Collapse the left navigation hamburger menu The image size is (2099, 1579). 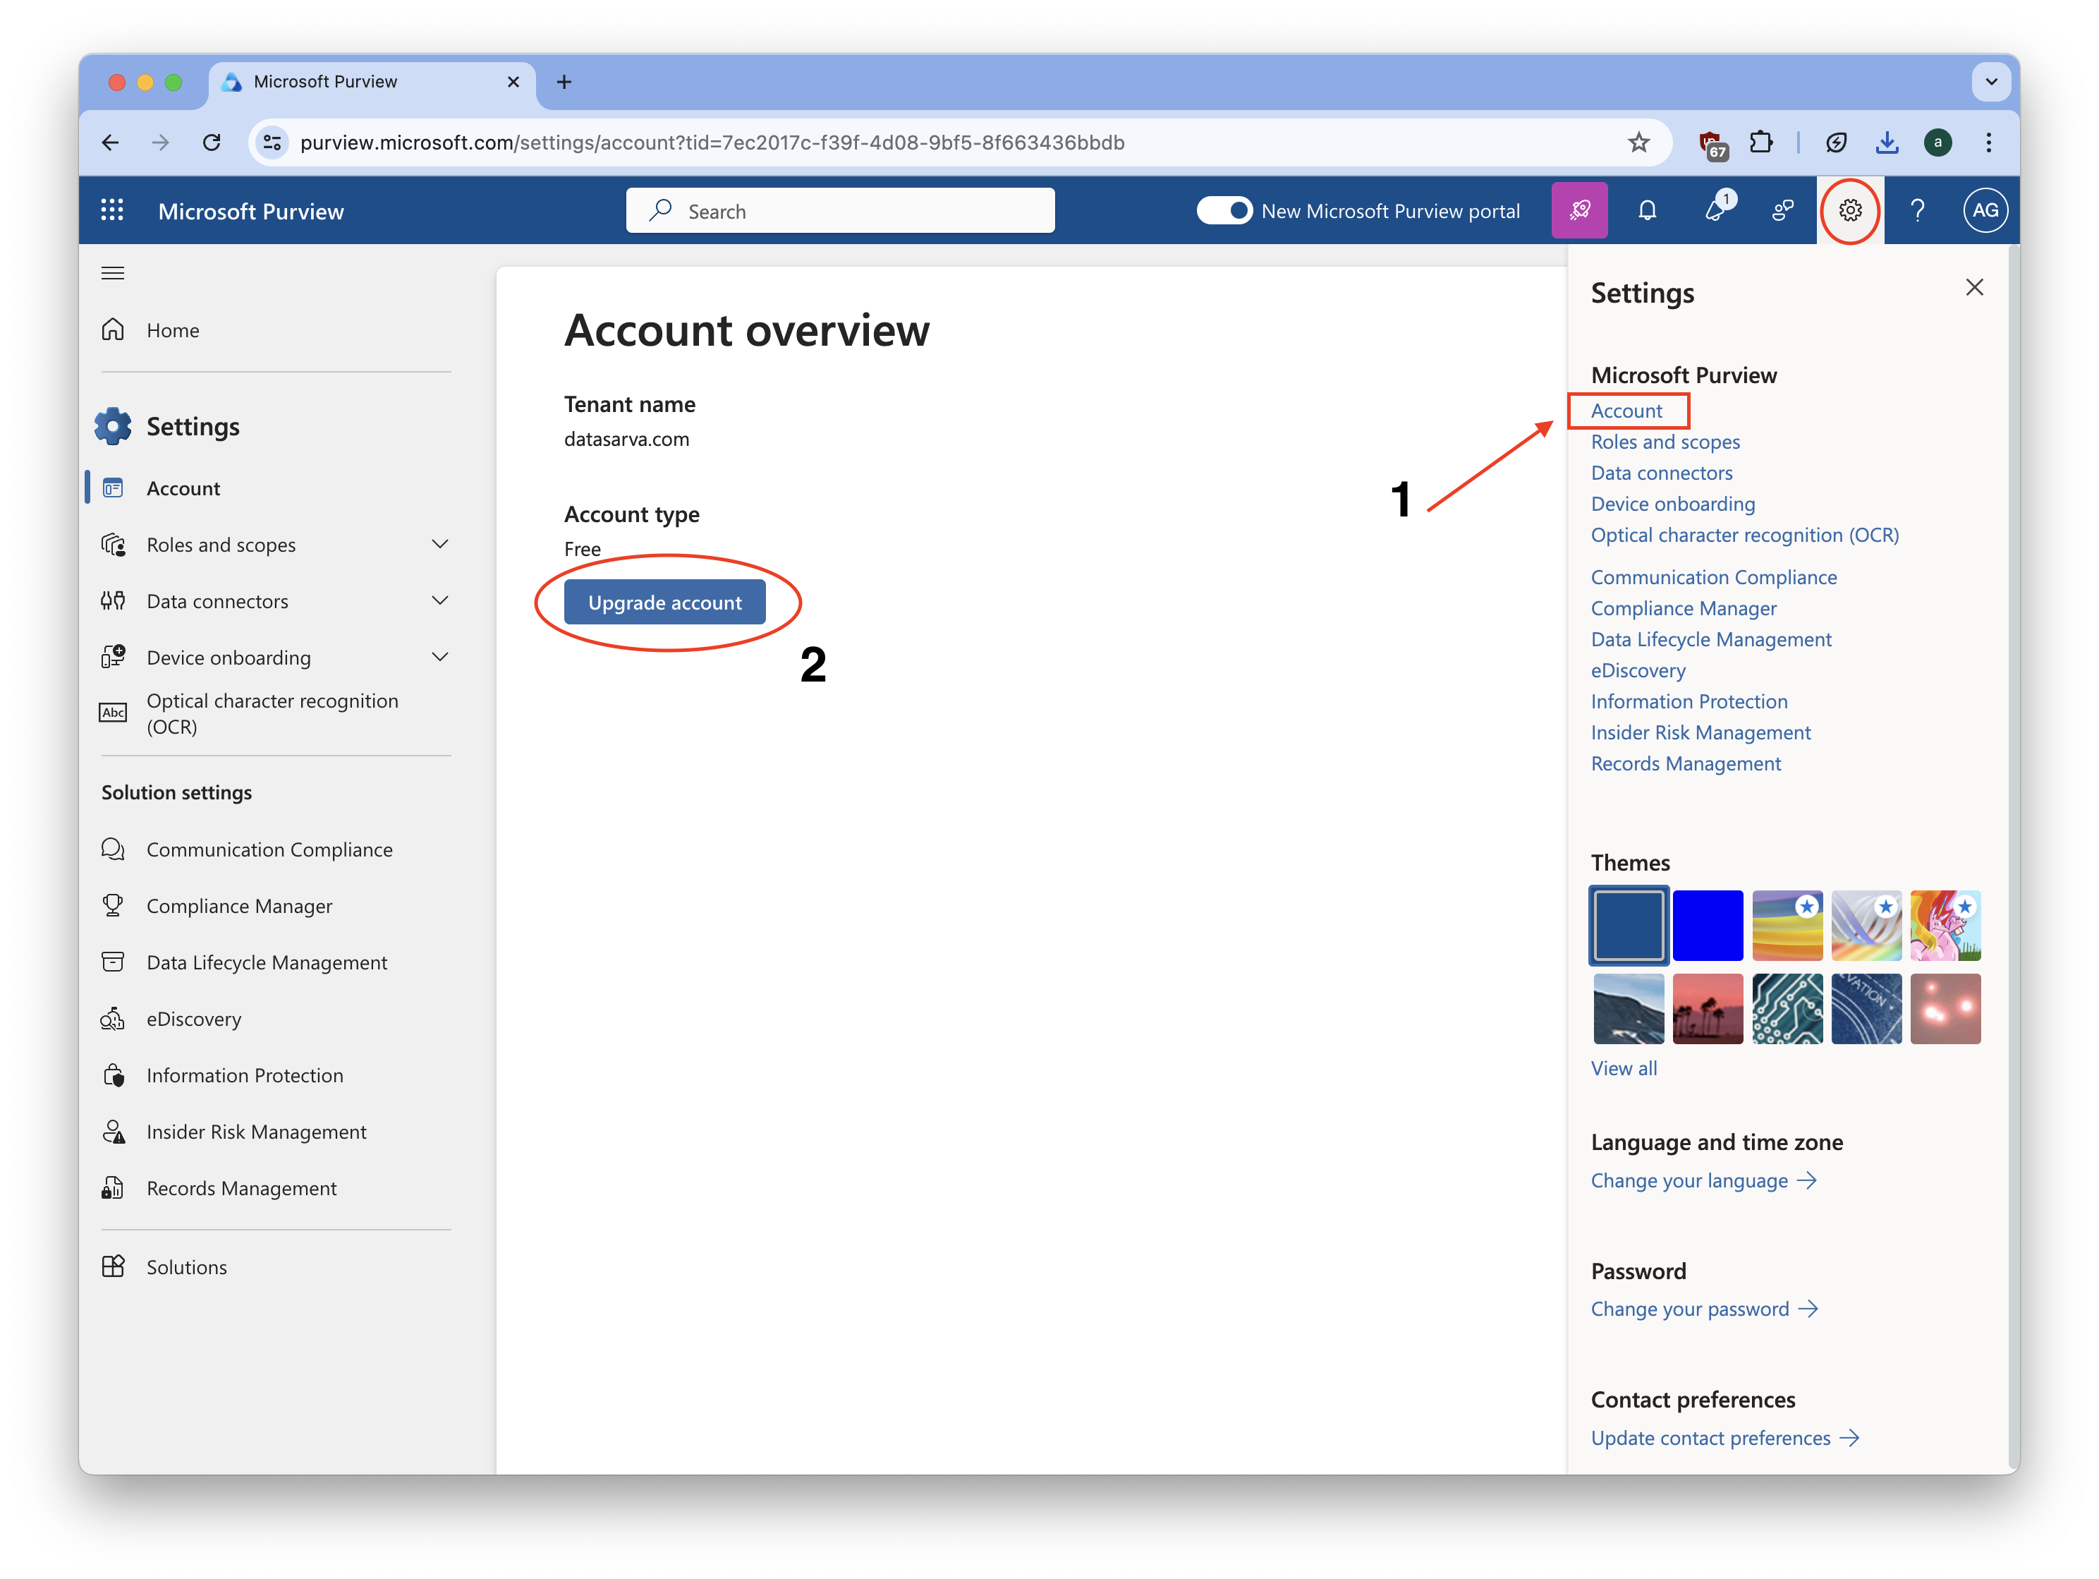113,274
